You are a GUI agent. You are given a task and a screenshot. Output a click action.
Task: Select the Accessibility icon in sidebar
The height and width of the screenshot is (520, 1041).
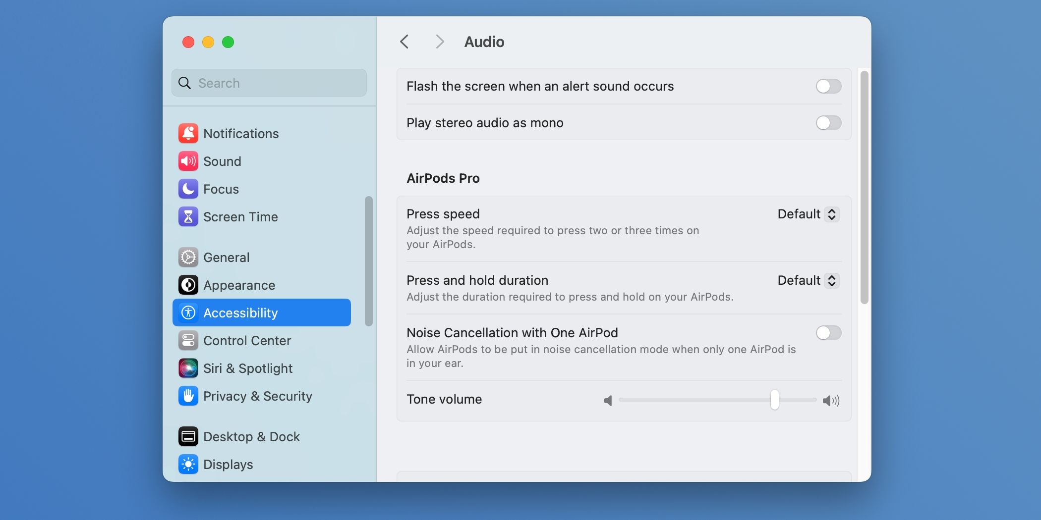click(188, 312)
